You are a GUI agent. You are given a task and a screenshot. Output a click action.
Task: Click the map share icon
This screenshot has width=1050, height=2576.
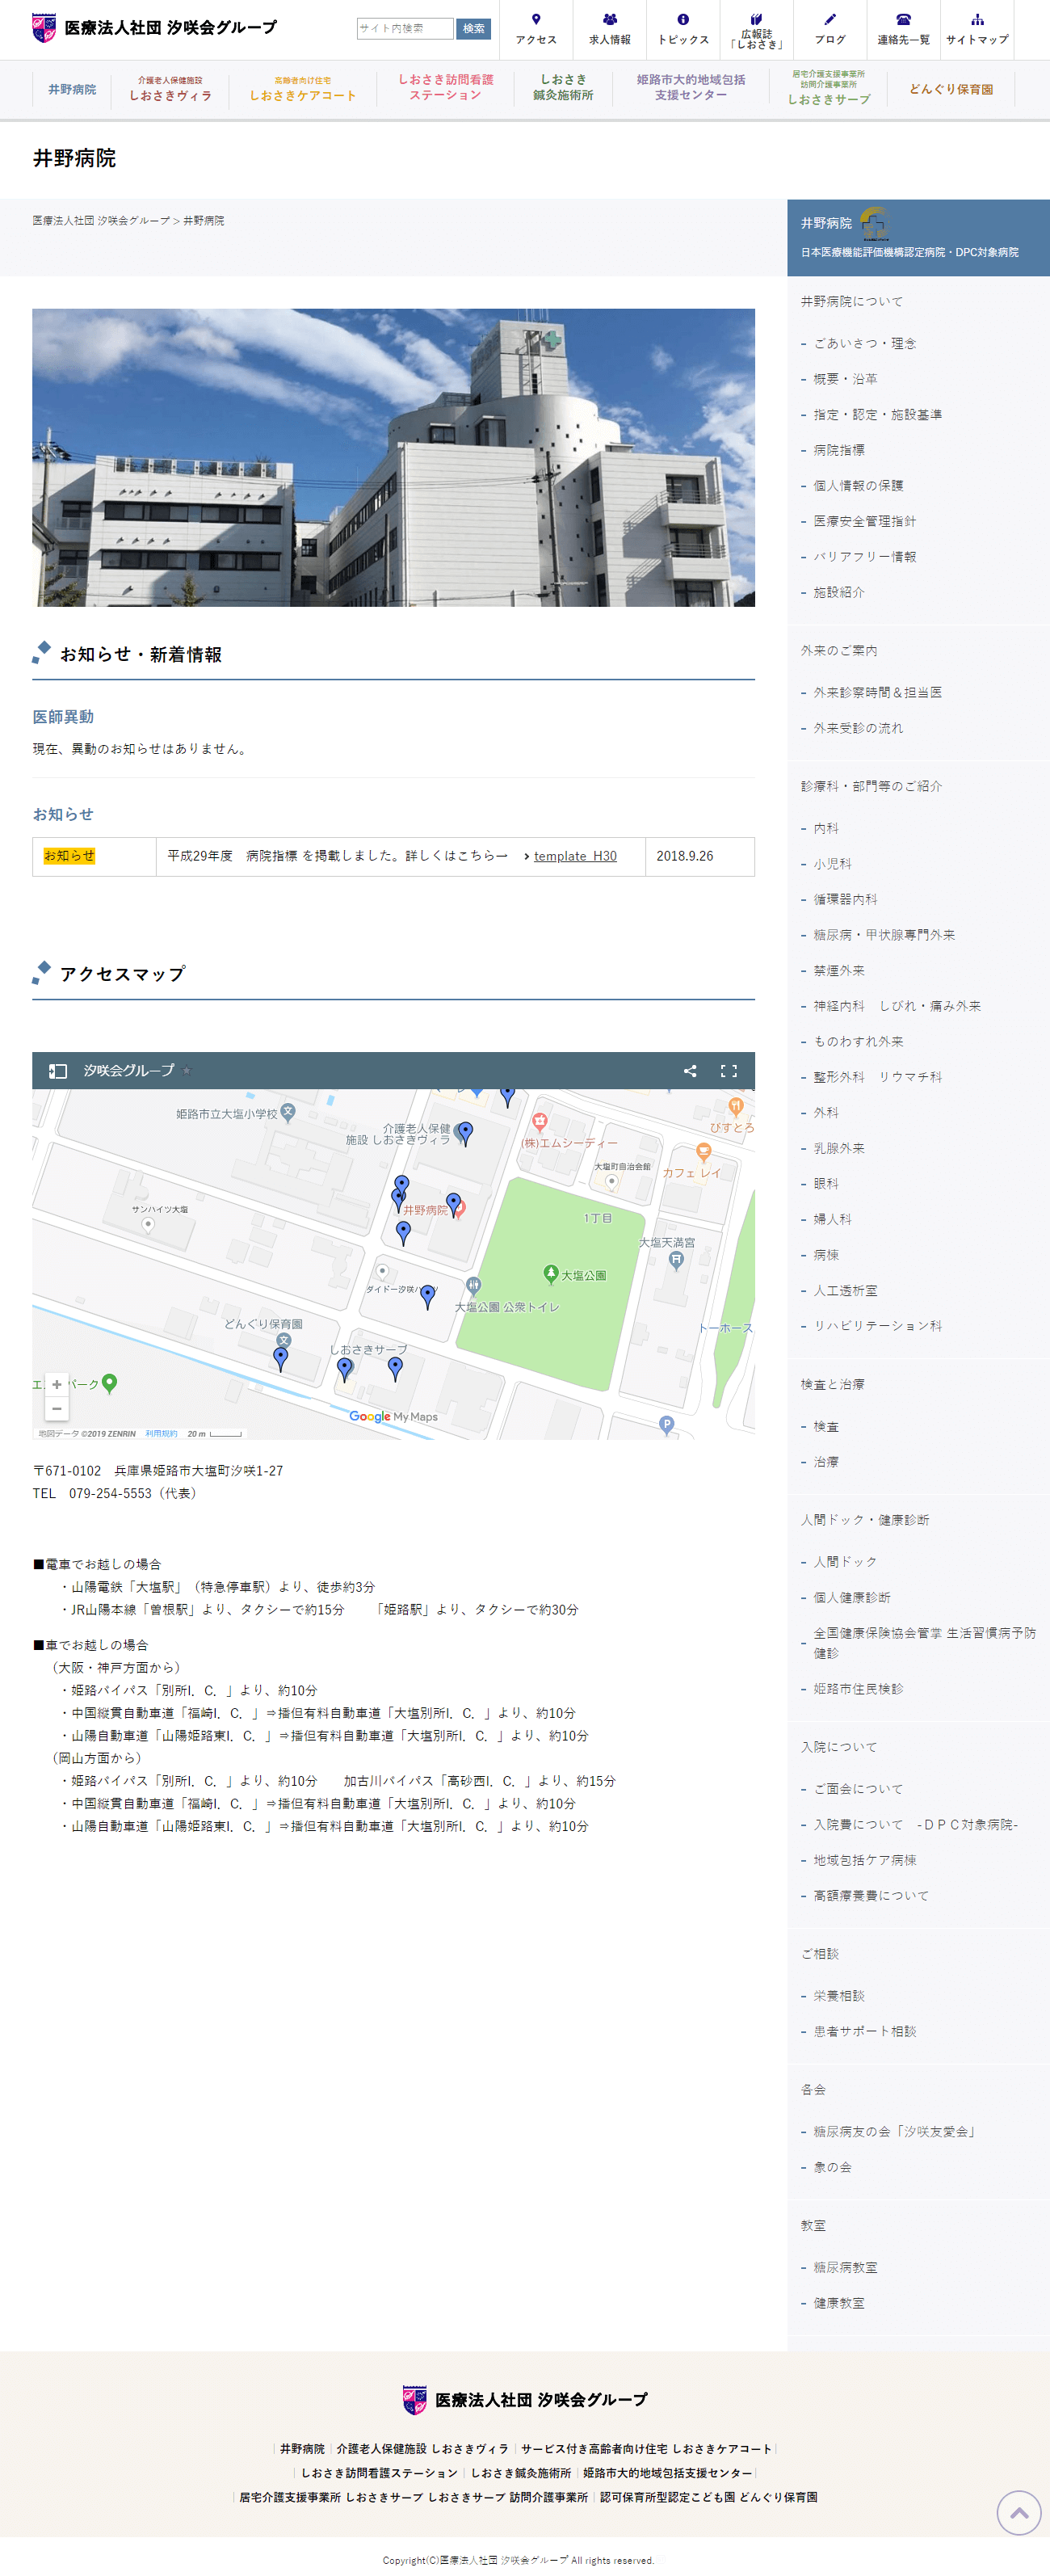pyautogui.click(x=690, y=1071)
